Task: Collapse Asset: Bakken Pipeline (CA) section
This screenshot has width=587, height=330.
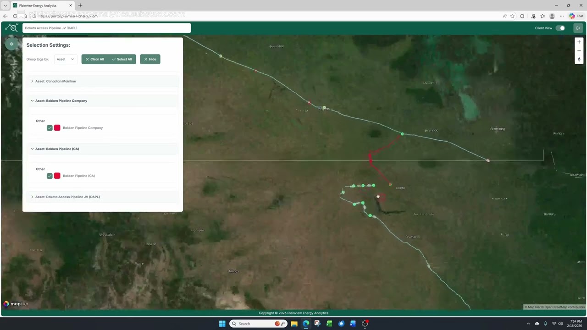Action: [x=103, y=149]
